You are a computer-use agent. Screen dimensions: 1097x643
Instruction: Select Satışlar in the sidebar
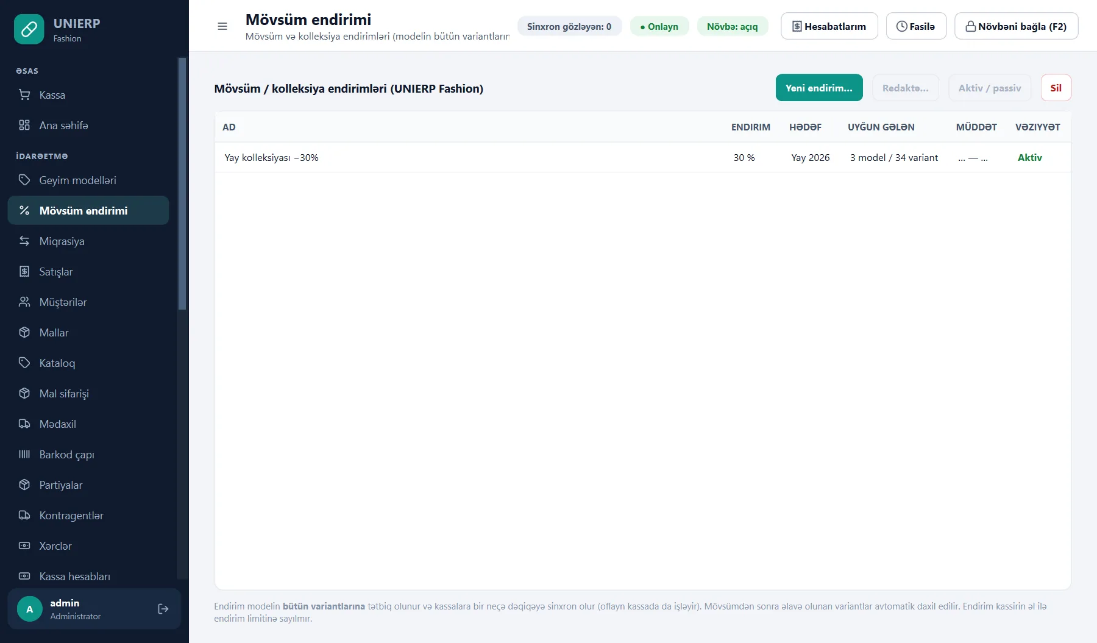[88, 272]
